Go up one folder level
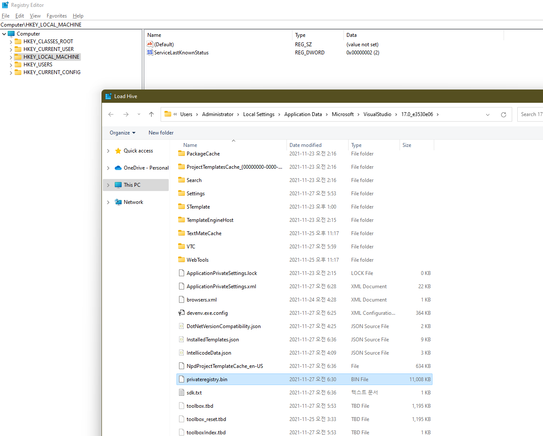Viewport: 543px width, 436px height. tap(151, 114)
